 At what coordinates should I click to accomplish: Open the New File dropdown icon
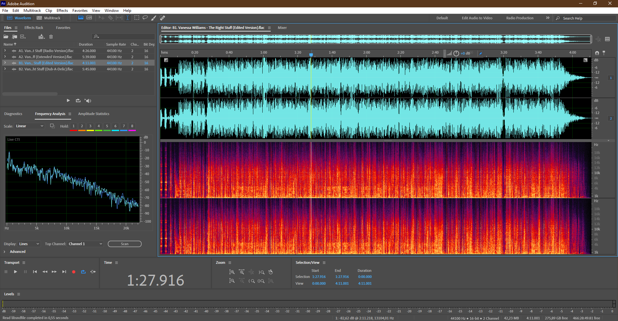pos(23,37)
